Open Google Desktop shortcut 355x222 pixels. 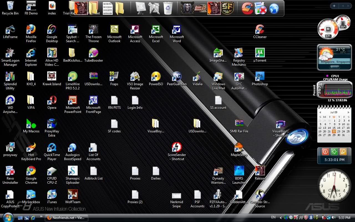(x=52, y=33)
